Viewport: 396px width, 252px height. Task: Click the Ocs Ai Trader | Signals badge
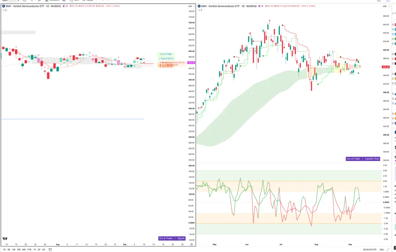[x=172, y=238]
